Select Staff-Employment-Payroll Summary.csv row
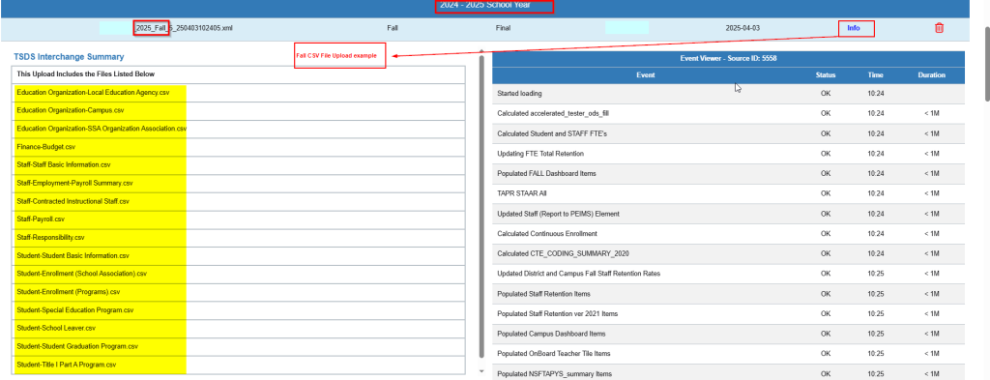The width and height of the screenshot is (990, 380). pyautogui.click(x=239, y=183)
